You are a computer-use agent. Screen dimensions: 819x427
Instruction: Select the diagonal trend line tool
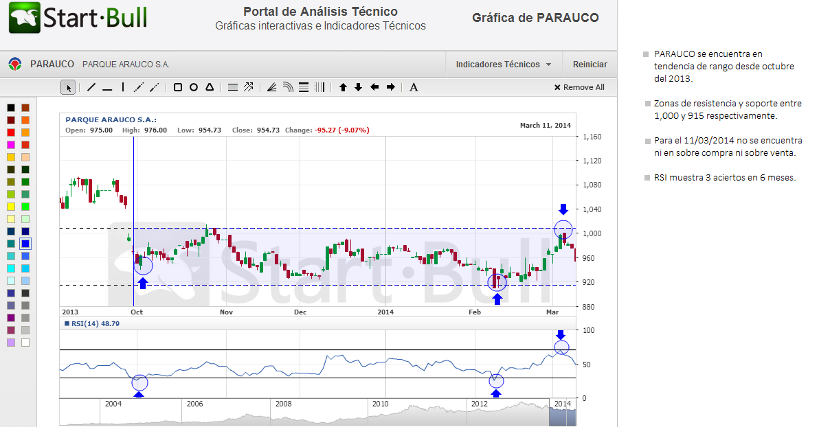point(91,87)
